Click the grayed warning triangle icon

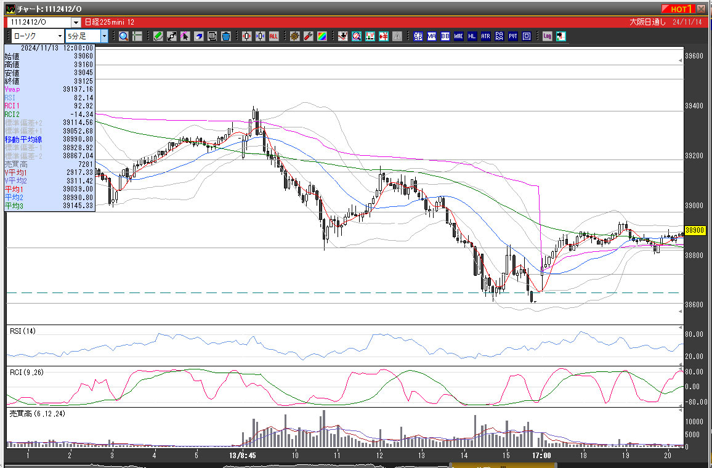(x=397, y=36)
